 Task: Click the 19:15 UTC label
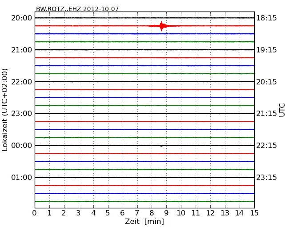266,50
